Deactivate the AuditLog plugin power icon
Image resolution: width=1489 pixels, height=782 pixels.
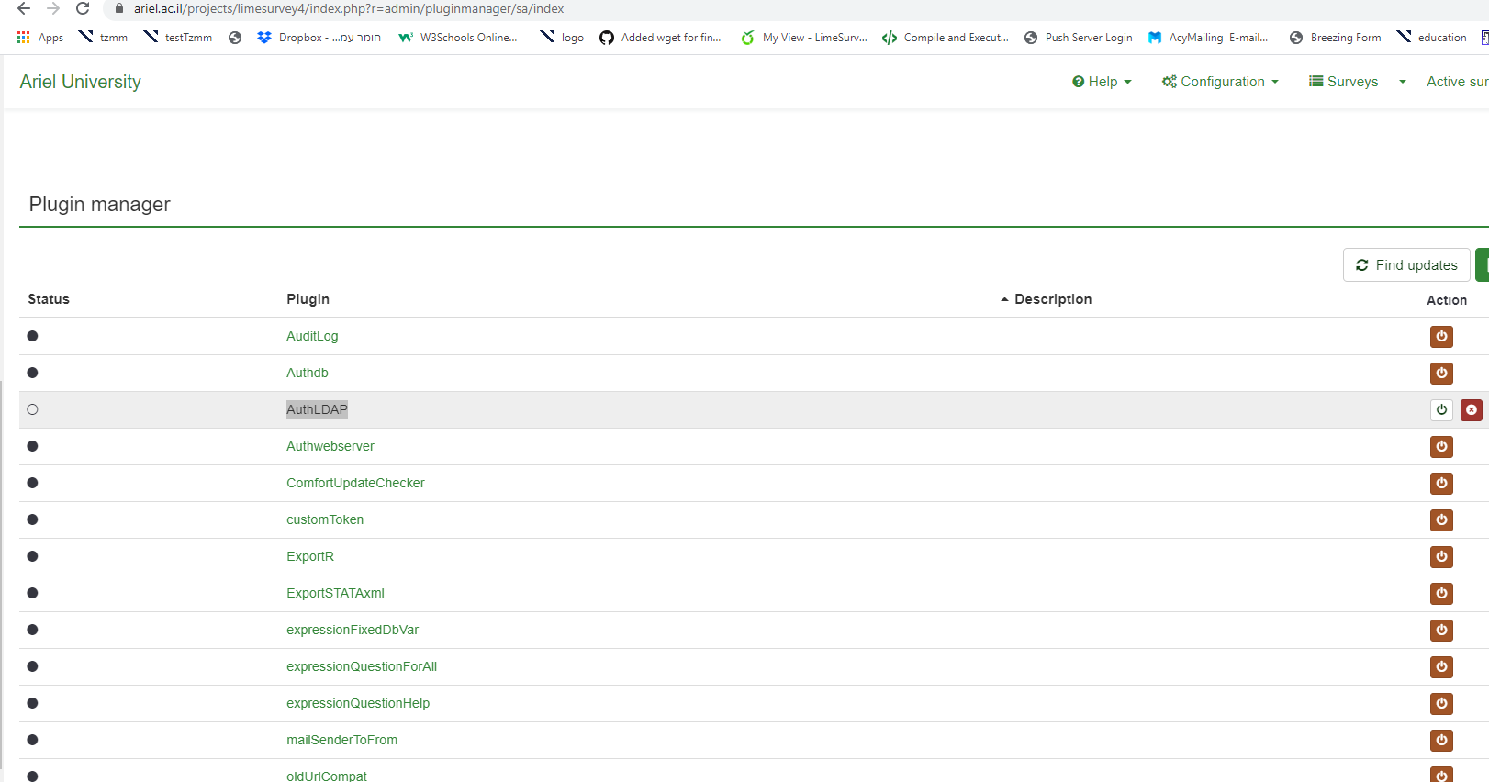pyautogui.click(x=1441, y=337)
